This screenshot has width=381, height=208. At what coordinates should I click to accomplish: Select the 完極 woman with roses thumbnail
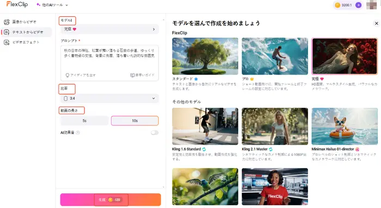(345, 56)
